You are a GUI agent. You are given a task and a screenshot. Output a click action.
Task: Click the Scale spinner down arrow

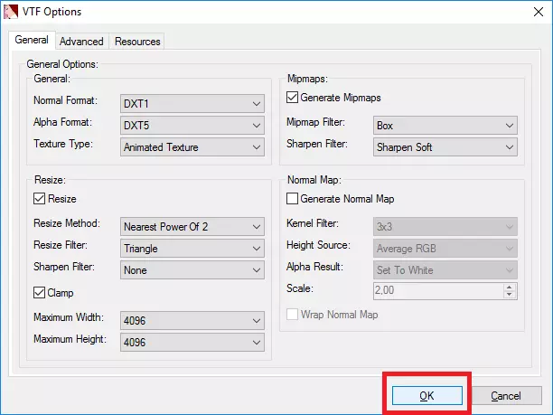click(509, 295)
